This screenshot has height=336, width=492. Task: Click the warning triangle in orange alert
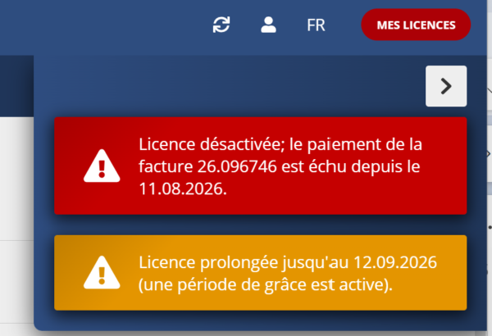coord(102,272)
